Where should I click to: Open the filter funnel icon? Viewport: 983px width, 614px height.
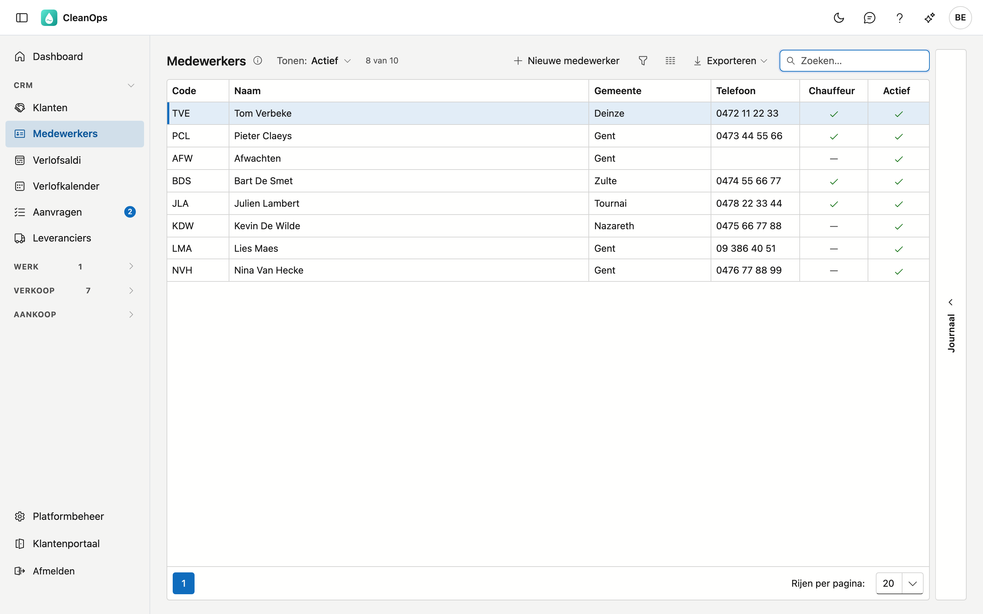pos(643,60)
